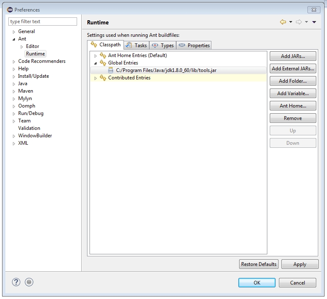This screenshot has width=327, height=299.
Task: Click the Contributed Entries icon
Action: coord(103,78)
